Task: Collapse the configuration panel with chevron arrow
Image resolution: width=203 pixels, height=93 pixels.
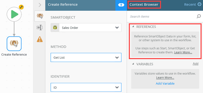Action: pyautogui.click(x=40, y=5)
